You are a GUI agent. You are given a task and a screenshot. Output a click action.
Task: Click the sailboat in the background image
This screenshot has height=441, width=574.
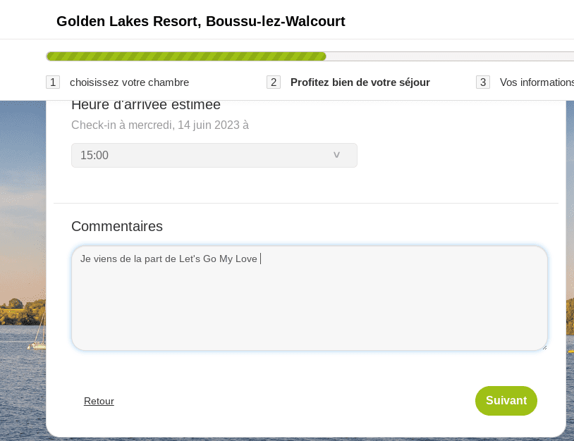[x=39, y=331]
